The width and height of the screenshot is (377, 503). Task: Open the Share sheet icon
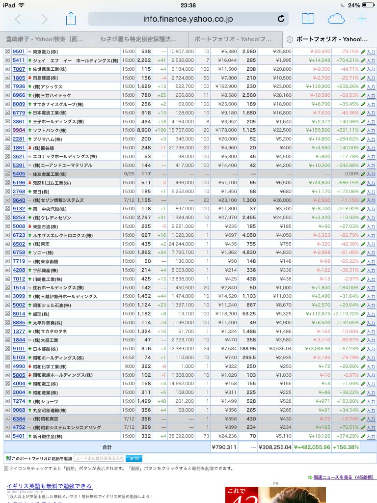point(71,19)
